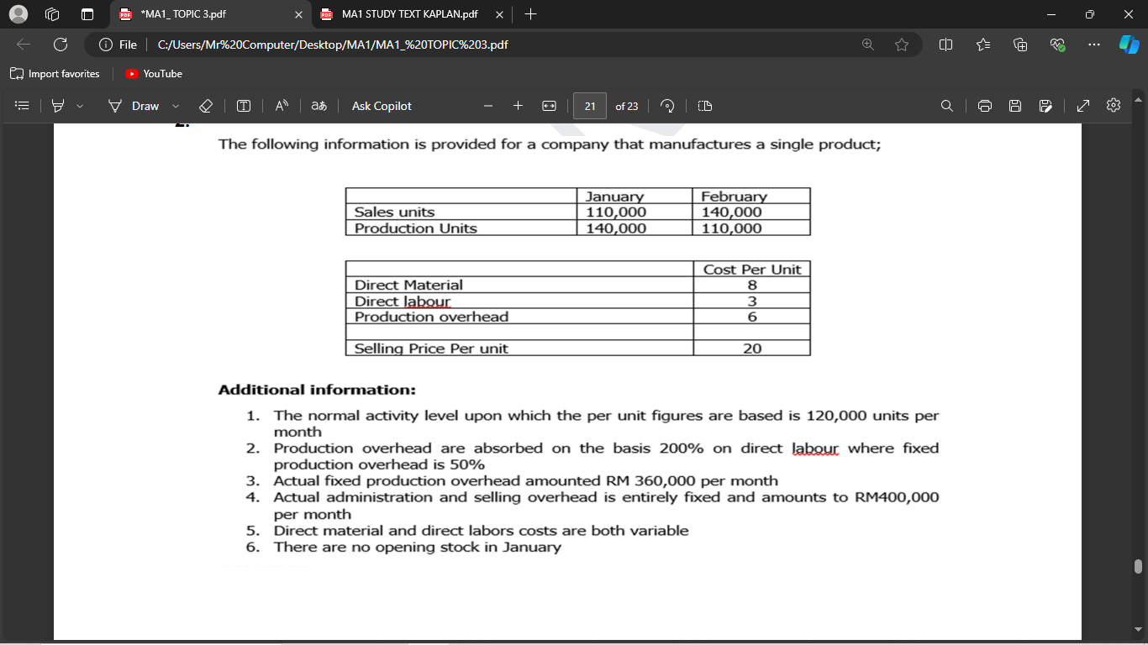Select the Add text tool

(x=244, y=106)
